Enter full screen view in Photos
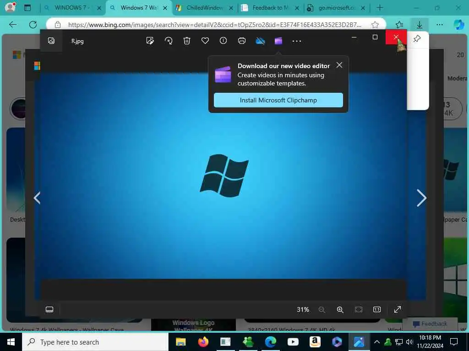 (x=398, y=309)
